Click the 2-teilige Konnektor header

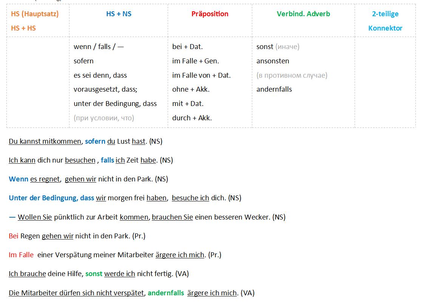pos(385,21)
